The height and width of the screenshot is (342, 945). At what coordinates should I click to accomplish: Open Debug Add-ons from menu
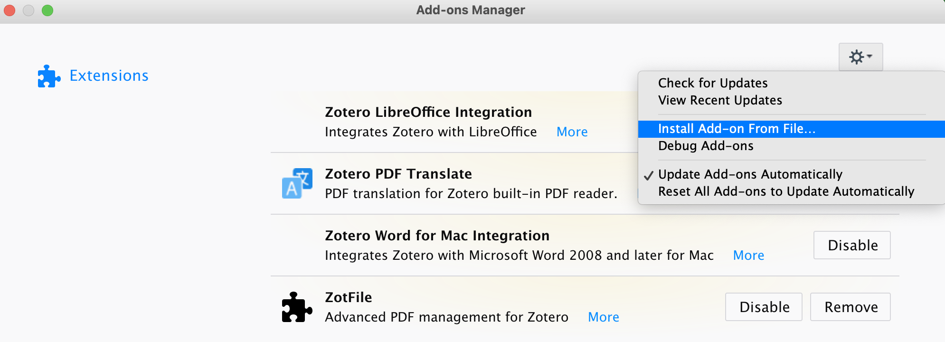click(x=705, y=146)
